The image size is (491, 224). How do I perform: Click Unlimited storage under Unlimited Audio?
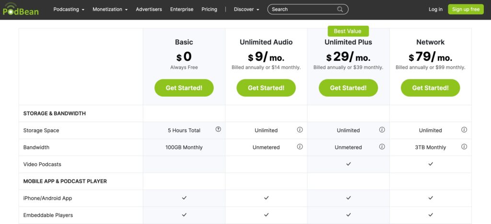tap(266, 130)
